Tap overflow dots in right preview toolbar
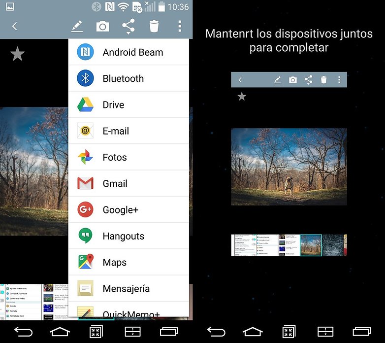The image size is (385, 343). [x=339, y=80]
